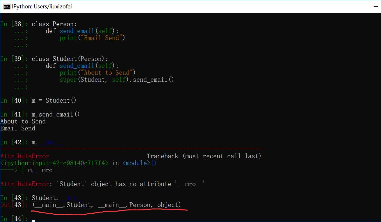This screenshot has height=222, width=381.
Task: Click the empty In [44] prompt cursor
Action: [33, 221]
